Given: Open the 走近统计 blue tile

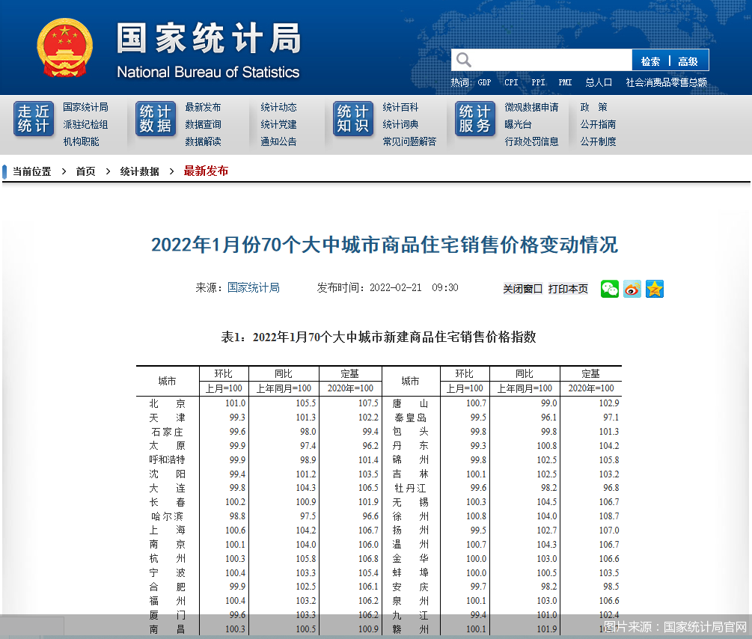Looking at the screenshot, I should click(33, 119).
